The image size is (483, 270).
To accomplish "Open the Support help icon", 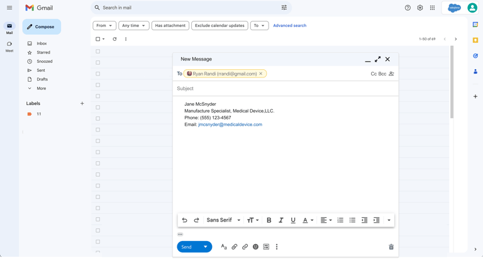I will pyautogui.click(x=408, y=8).
